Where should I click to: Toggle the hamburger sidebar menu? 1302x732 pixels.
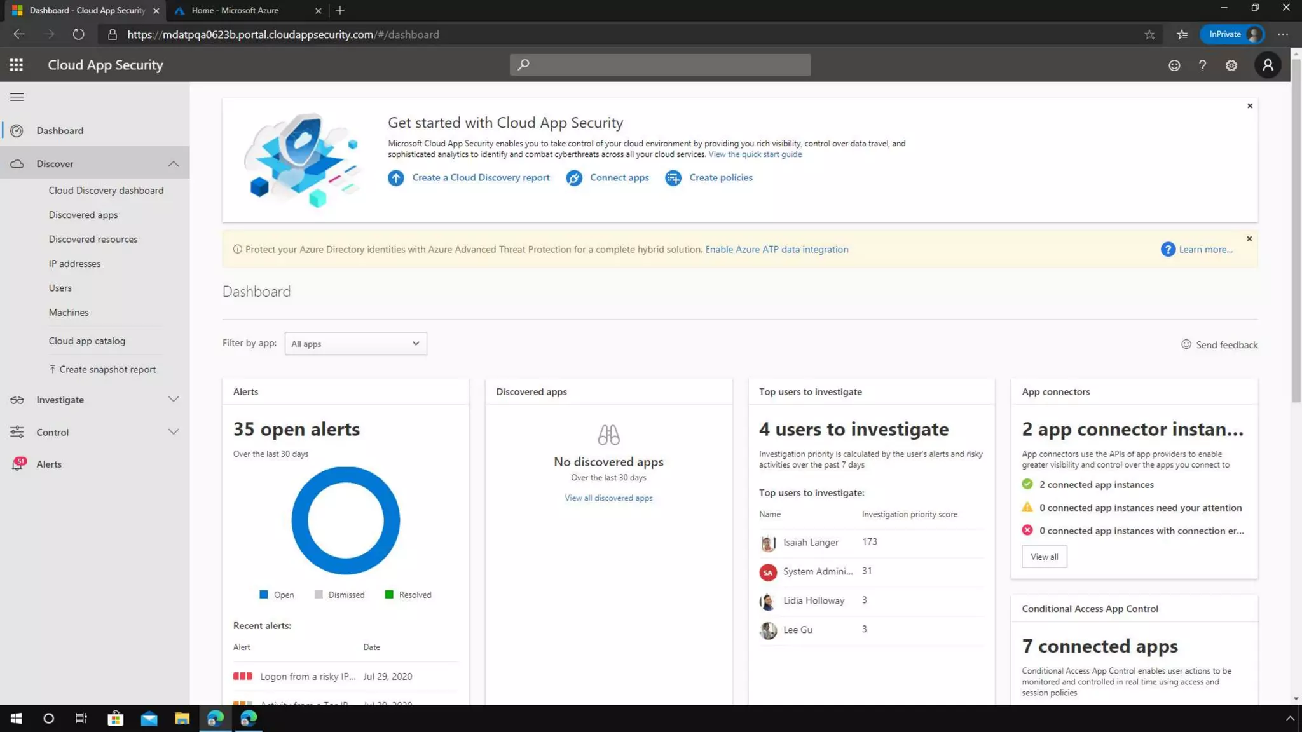pos(17,97)
